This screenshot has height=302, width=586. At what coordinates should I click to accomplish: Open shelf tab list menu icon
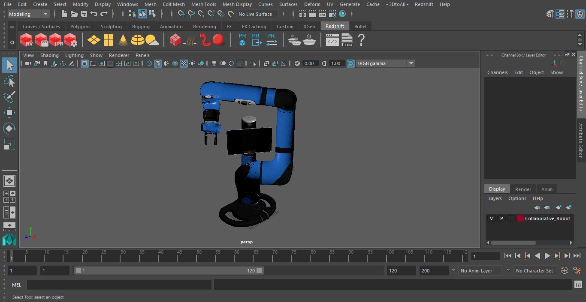coord(12,27)
